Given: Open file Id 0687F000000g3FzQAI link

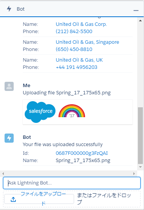Looking at the screenshot, I should click(82, 153).
